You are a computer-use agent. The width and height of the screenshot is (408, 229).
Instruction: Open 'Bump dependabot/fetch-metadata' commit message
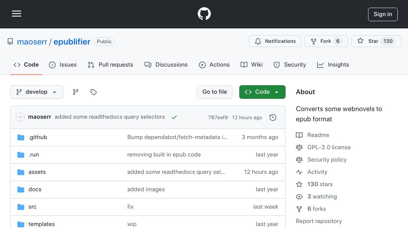[x=177, y=137]
